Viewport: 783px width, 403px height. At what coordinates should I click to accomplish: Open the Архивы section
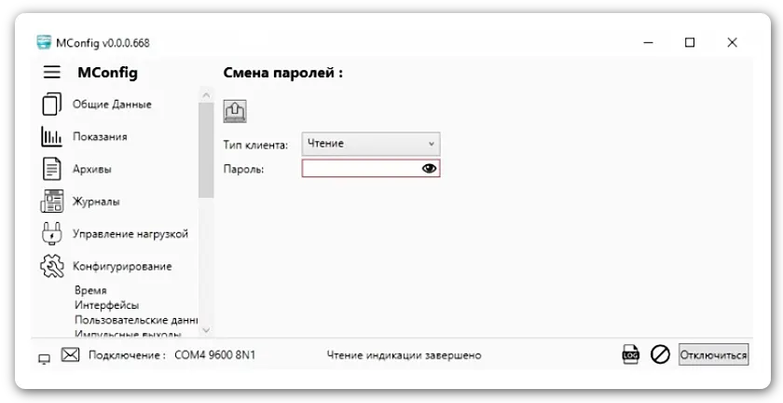[x=92, y=169]
